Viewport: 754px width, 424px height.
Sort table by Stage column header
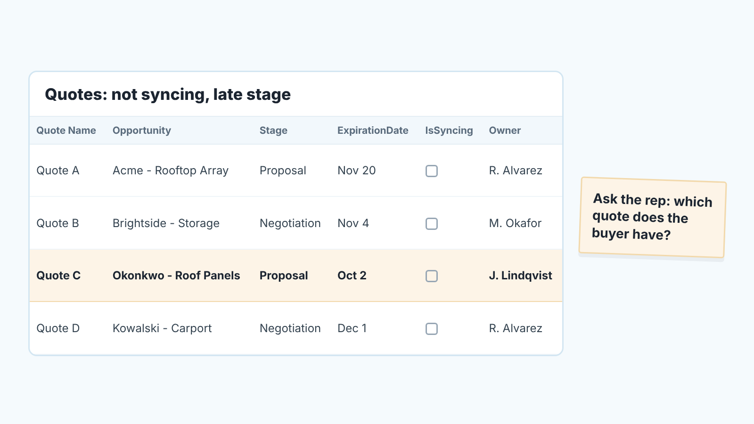(273, 130)
